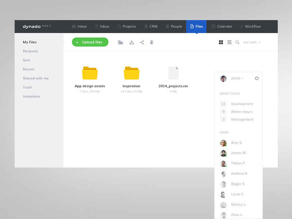Switch to the People tab
Viewport: 292px width, 219px height.
tap(174, 26)
